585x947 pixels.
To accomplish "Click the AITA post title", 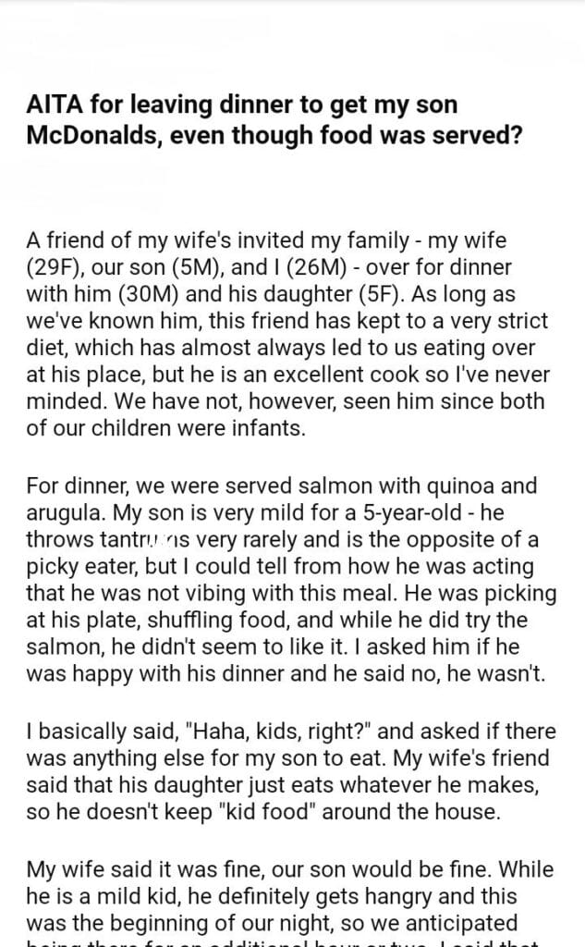I will (x=276, y=120).
